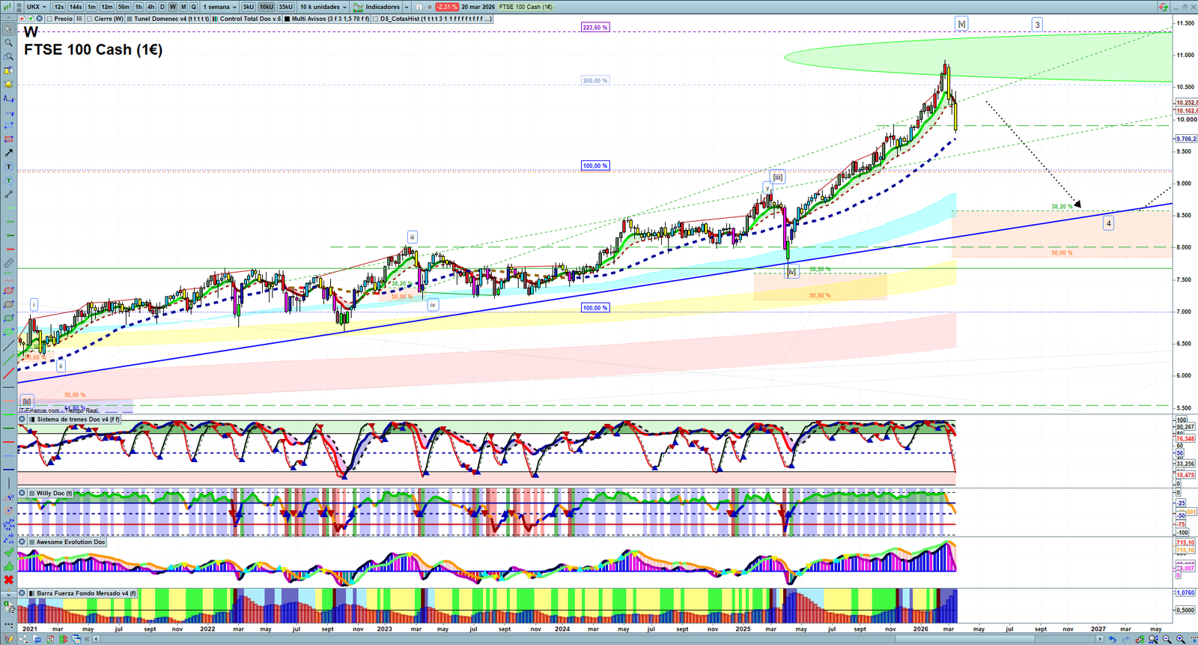Activate the zoom-with-axes magnifier icon
Image resolution: width=1198 pixels, height=645 pixels.
tap(1154, 639)
